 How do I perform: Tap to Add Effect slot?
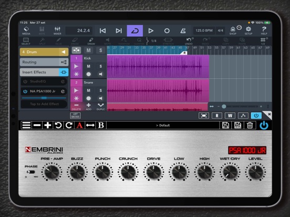tap(44, 104)
